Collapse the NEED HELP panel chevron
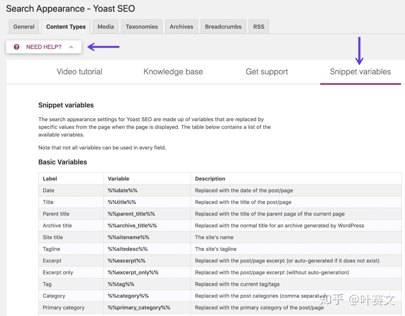Image resolution: width=405 pixels, height=316 pixels. pyautogui.click(x=71, y=47)
